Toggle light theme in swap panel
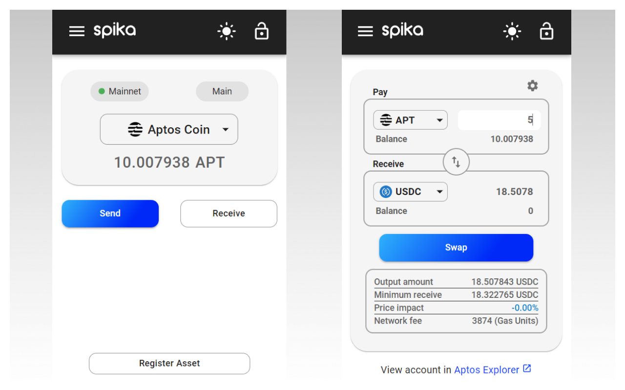This screenshot has width=625, height=390. pyautogui.click(x=512, y=32)
